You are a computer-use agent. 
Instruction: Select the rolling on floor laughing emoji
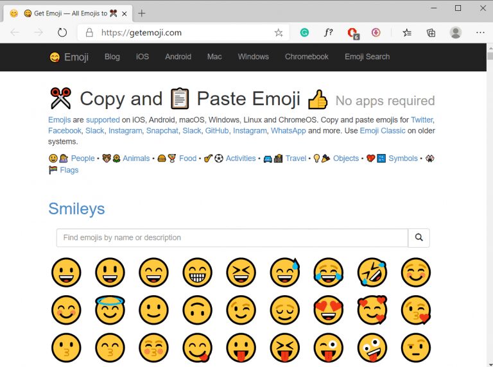pos(372,273)
